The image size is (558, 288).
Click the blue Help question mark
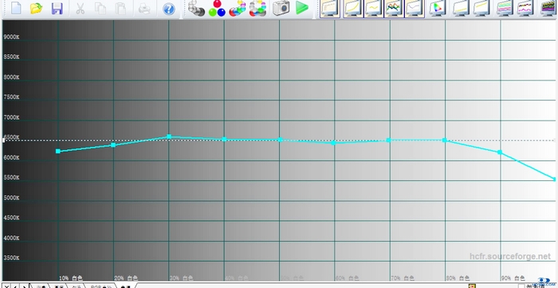coord(169,9)
